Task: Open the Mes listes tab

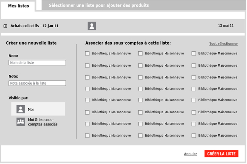Action: tap(18, 6)
